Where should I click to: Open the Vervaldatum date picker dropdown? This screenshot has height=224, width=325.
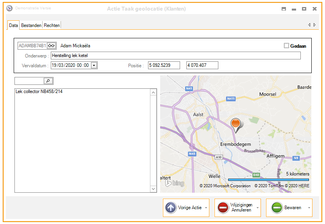94,65
